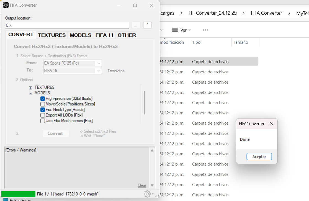Viewport: 309px width, 201px height.
Task: Enable Export All LODs [Fbx] checkbox
Action: pos(43,115)
